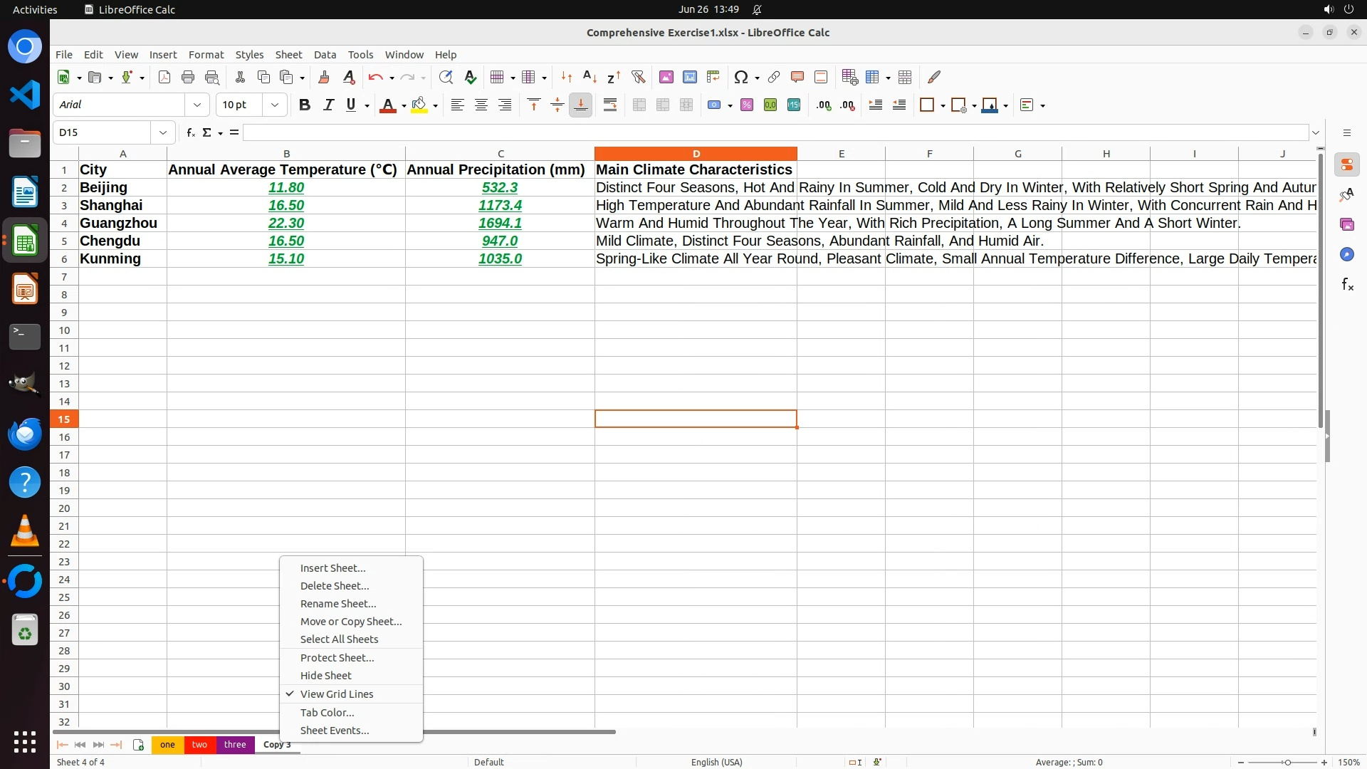Click the Insert Special Character omega icon
The height and width of the screenshot is (769, 1367).
click(x=741, y=77)
